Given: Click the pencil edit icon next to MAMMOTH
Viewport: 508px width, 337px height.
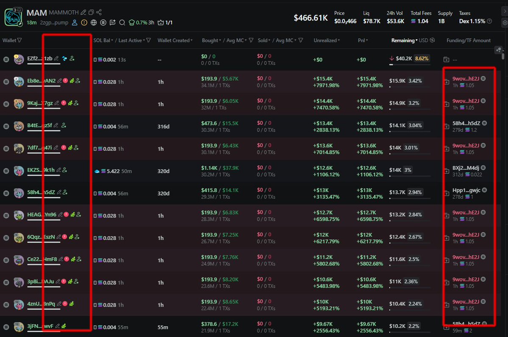Looking at the screenshot, I should [x=84, y=13].
